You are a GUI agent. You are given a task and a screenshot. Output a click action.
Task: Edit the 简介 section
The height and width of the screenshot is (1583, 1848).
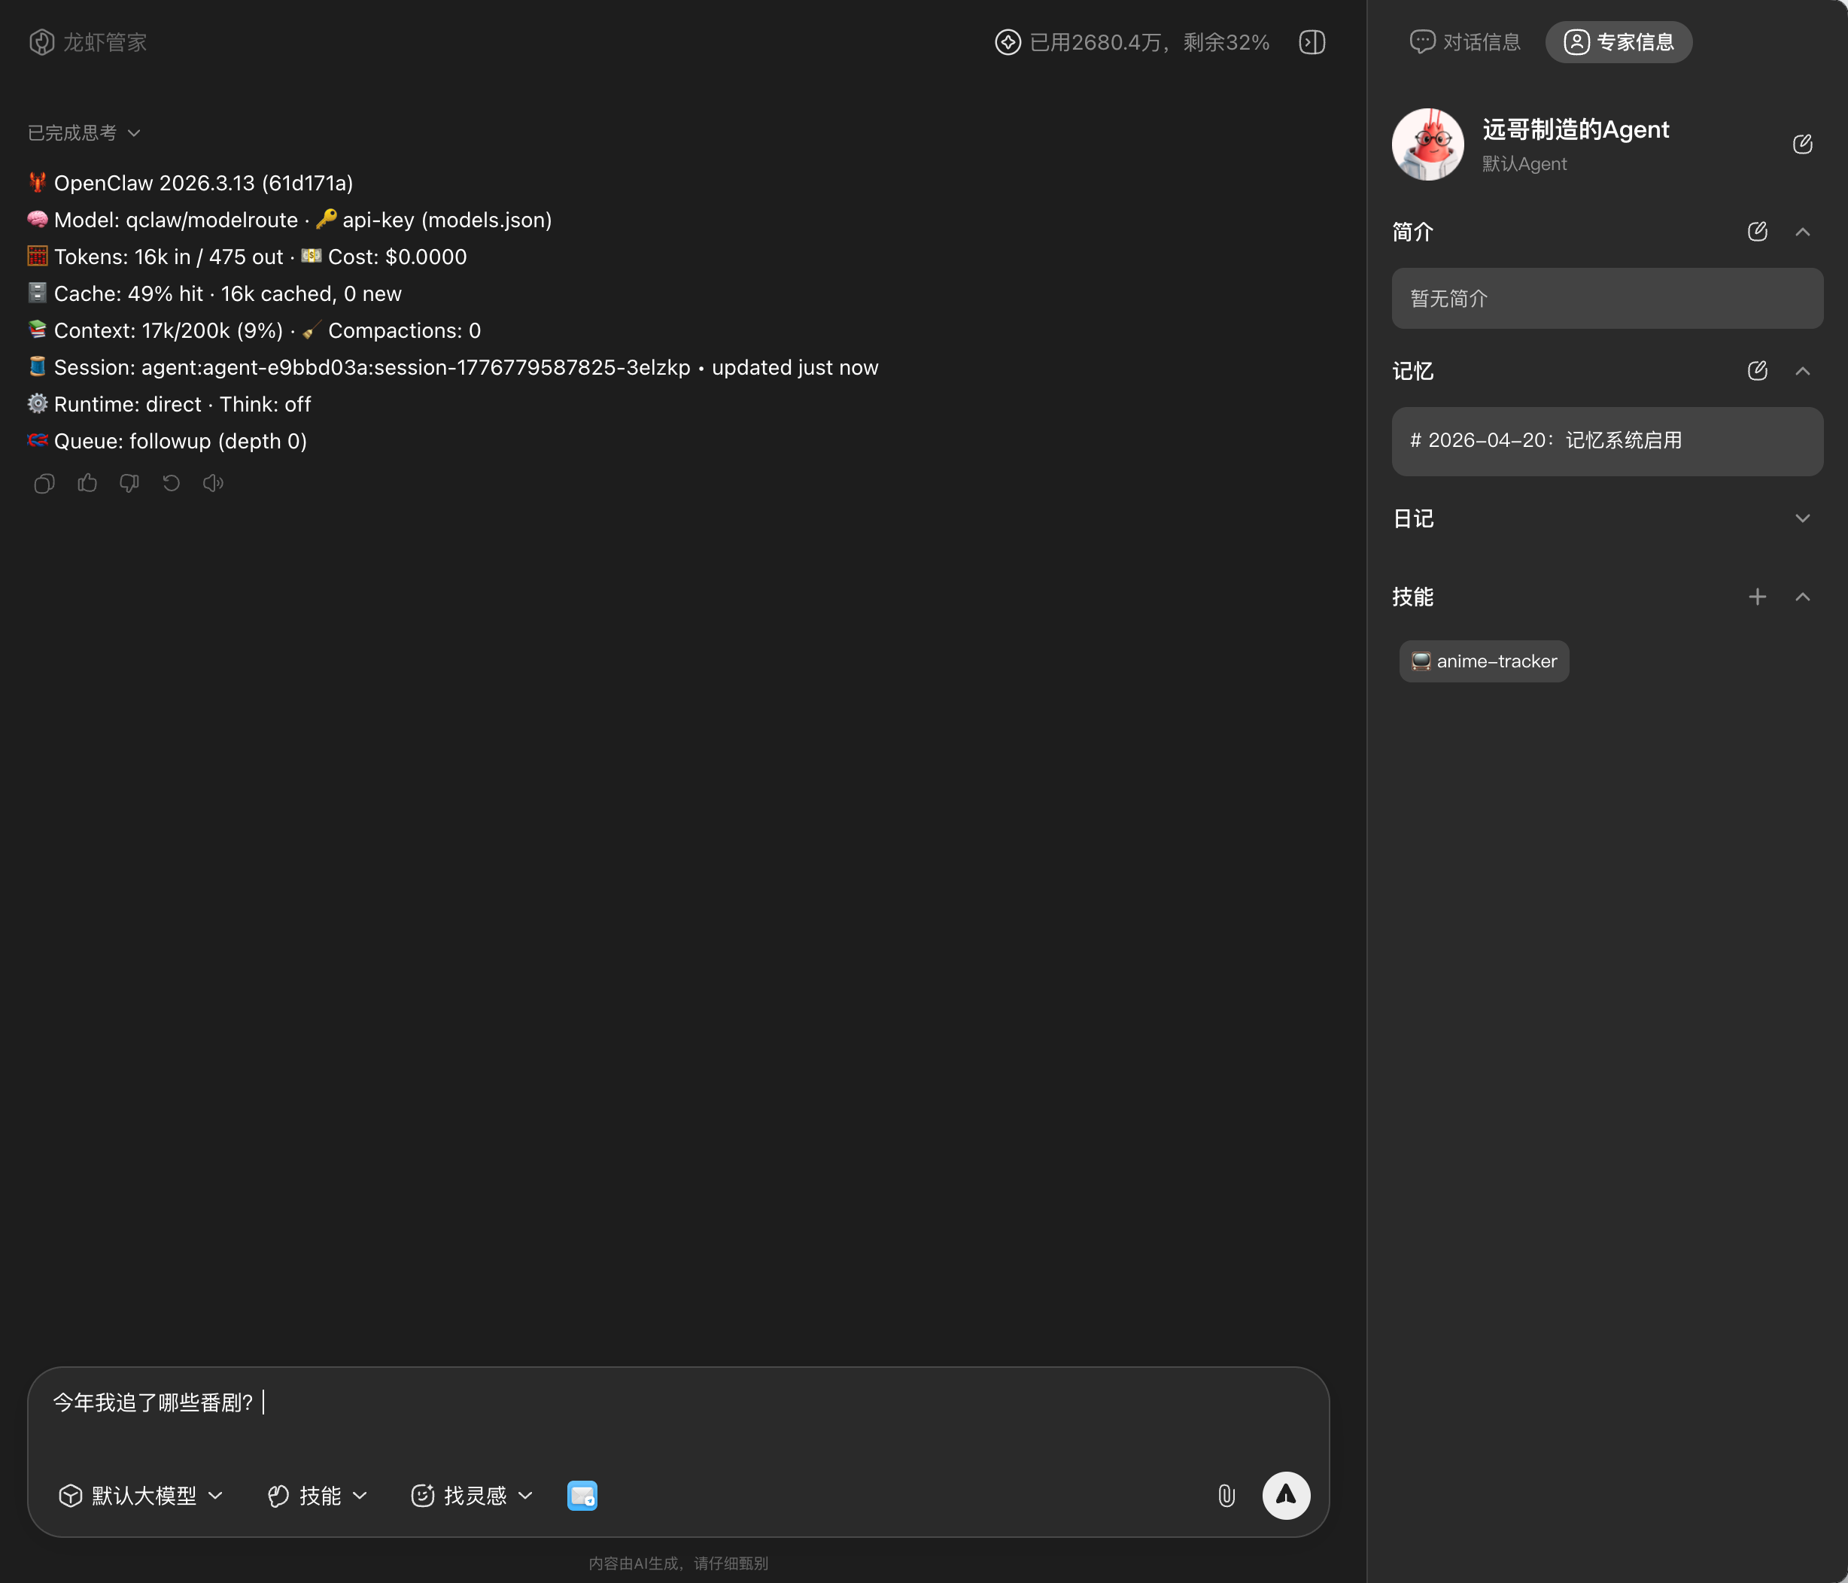1756,232
